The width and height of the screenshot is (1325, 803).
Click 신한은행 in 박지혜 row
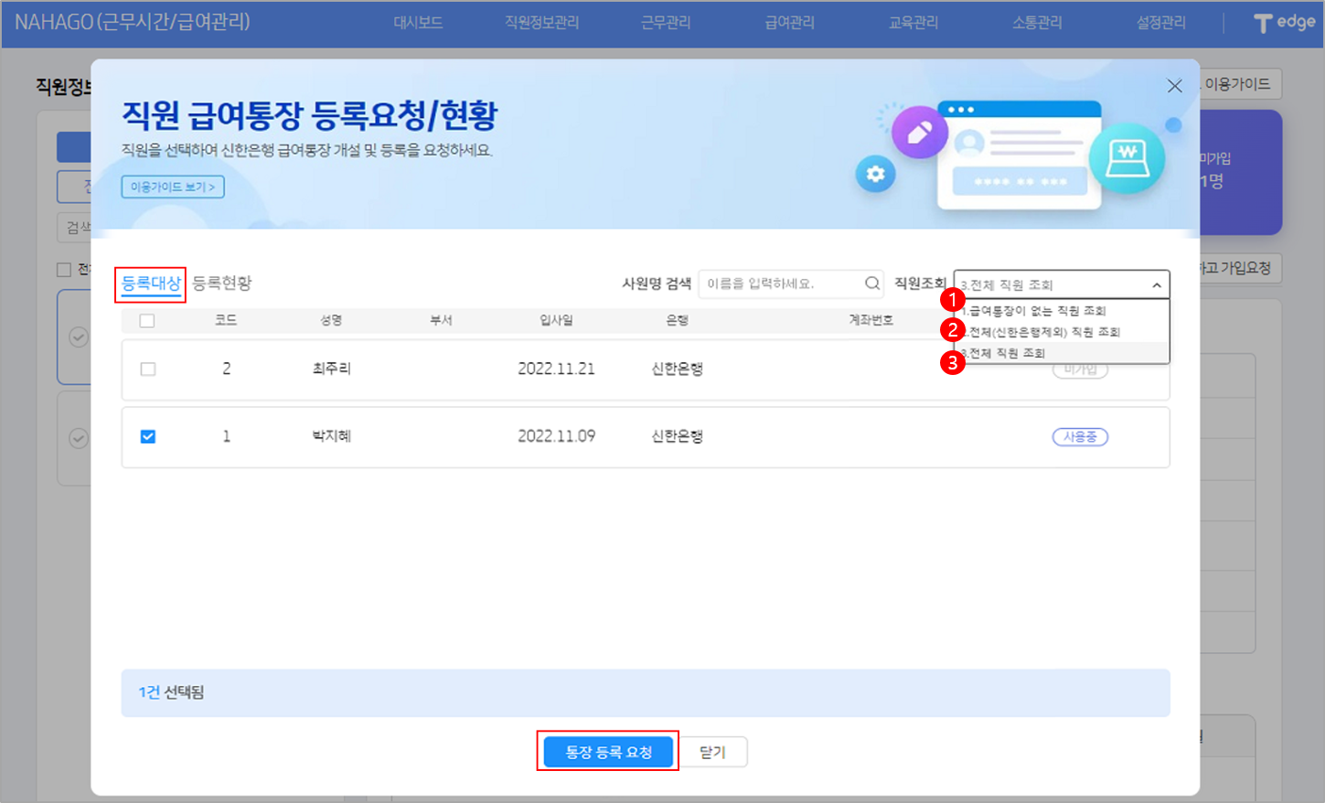677,436
